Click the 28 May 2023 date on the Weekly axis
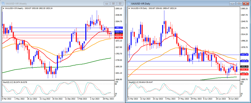Image resolution: width=251 pixels, height=103 pixels. [108, 99]
